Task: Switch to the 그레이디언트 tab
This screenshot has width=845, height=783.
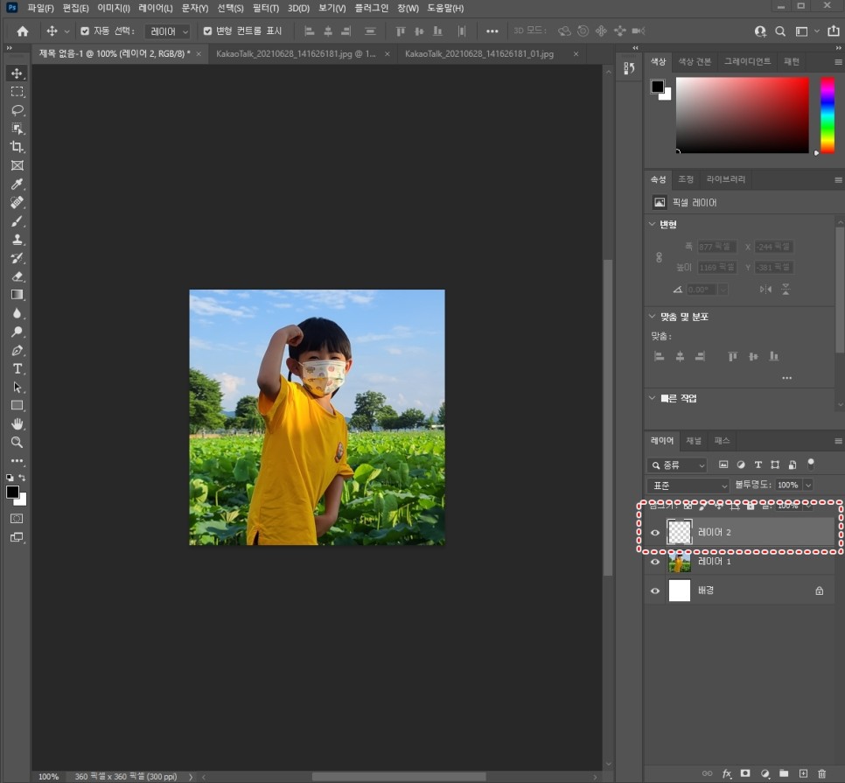Action: 747,61
